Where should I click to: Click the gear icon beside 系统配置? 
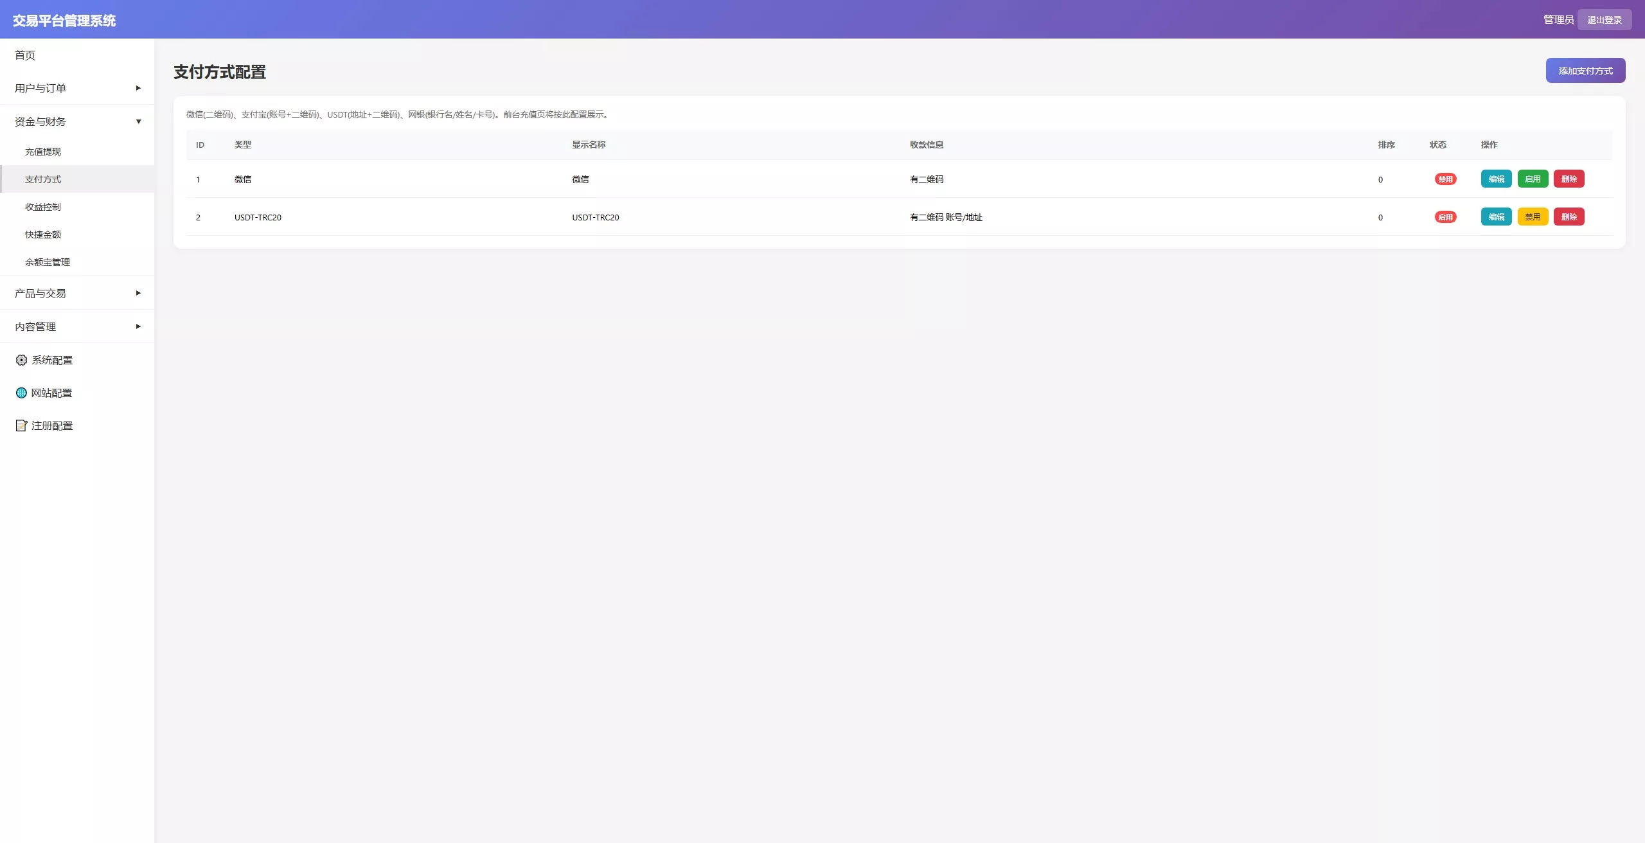coord(21,360)
